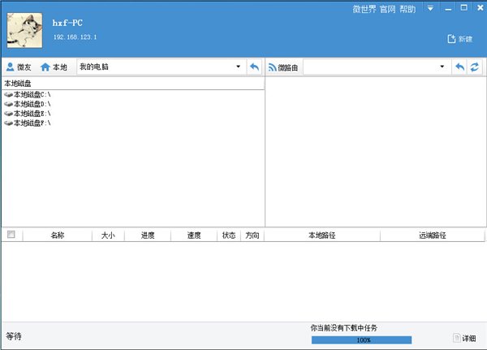
Task: Expand the 我的电脑 path dropdown
Action: [238, 67]
